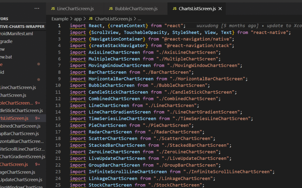Screen dimensions: 302x188
Task: Collapse the TIVE-CHARTS-WRAPPER explorer section
Action: (x=23, y=26)
